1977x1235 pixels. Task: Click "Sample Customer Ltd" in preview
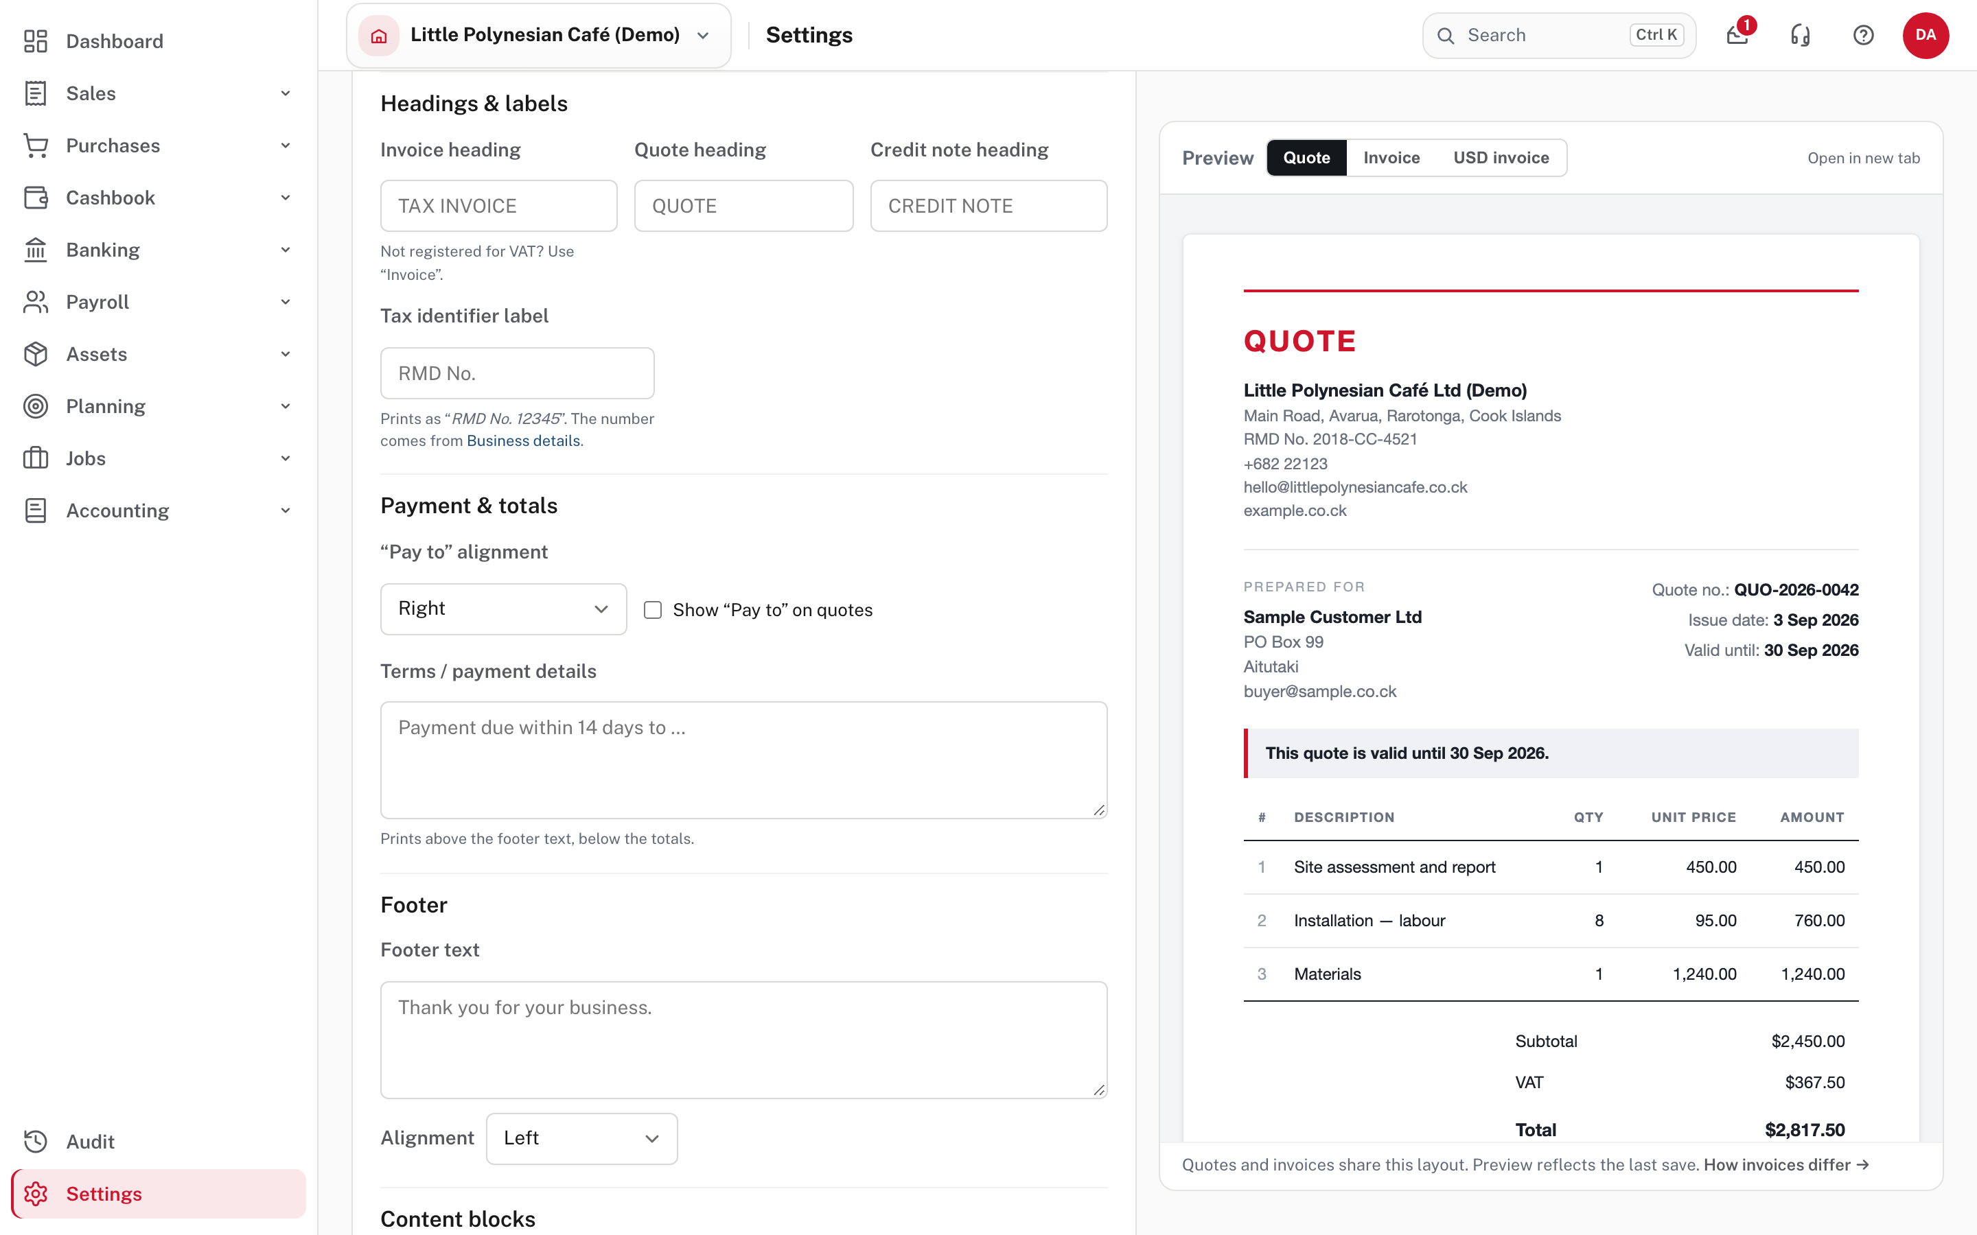point(1332,617)
